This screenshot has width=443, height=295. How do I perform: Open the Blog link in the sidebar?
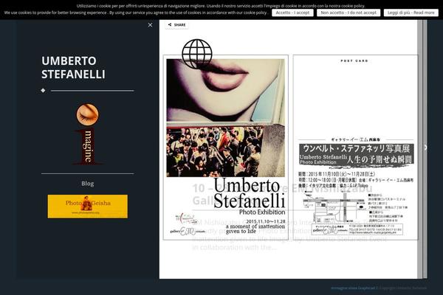pyautogui.click(x=88, y=184)
